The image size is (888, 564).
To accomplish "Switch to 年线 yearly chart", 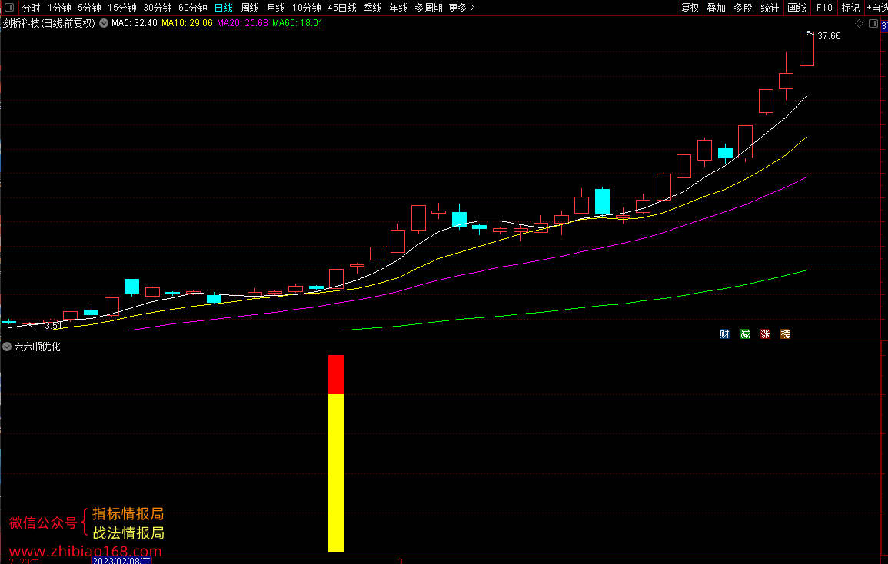I will tap(399, 8).
